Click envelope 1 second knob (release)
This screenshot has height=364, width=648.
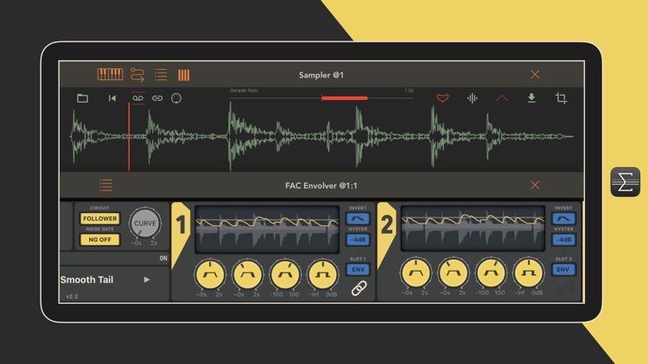pos(247,274)
